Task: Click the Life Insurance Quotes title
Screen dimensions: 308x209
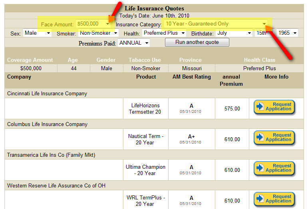Action: 154,8
